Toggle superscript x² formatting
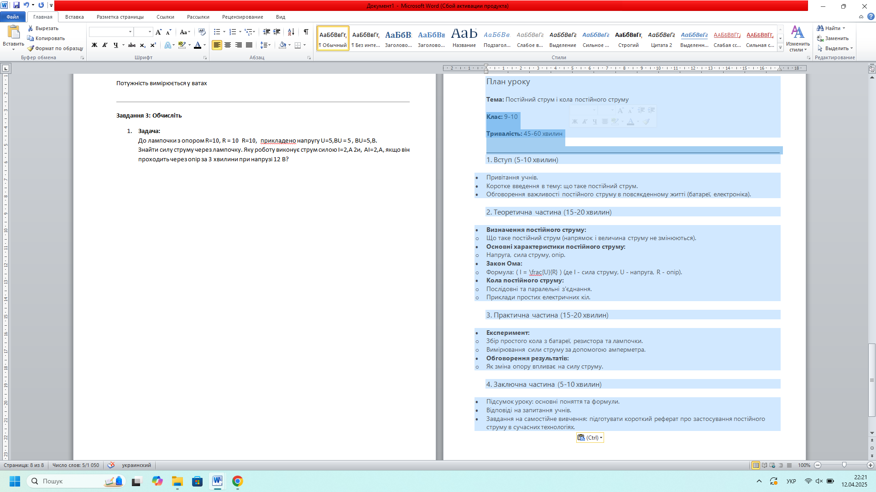 [153, 45]
